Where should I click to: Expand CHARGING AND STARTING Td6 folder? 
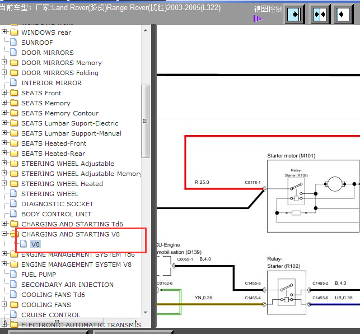pos(4,223)
